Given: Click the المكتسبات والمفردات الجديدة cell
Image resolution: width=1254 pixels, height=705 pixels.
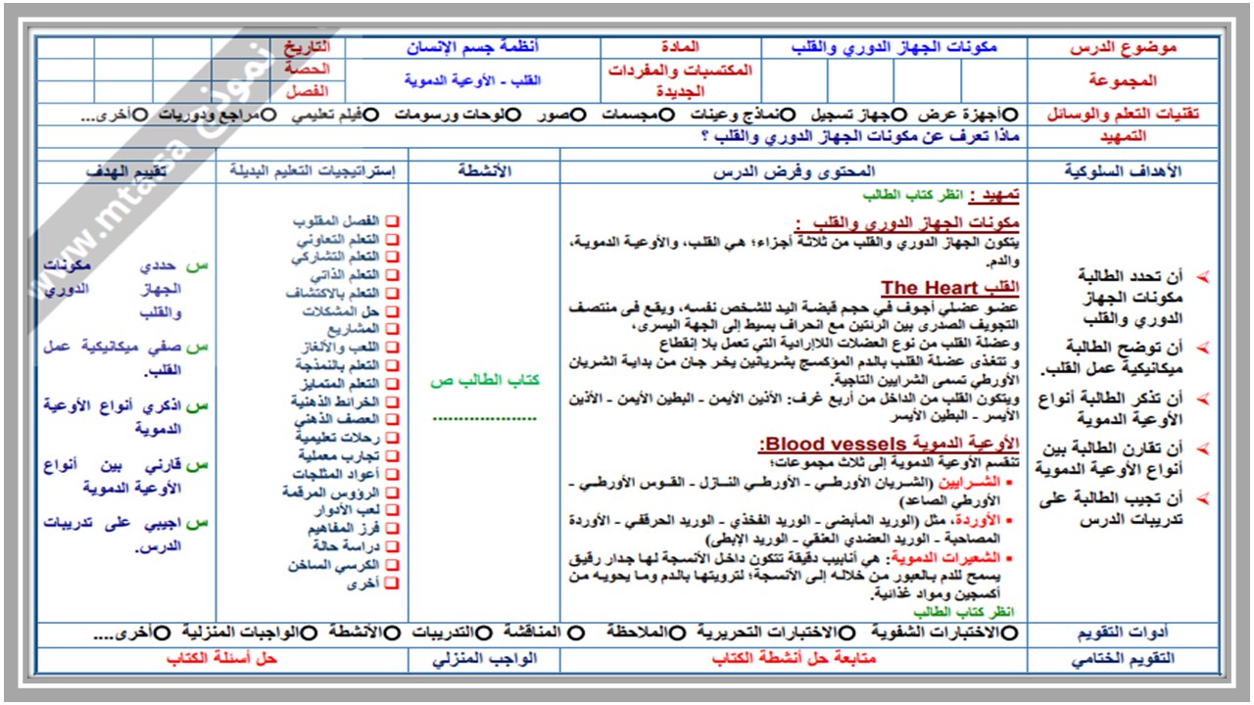Looking at the screenshot, I should click(680, 80).
